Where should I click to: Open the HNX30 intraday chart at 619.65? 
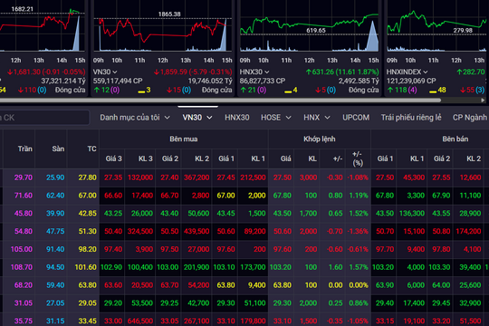click(x=309, y=30)
